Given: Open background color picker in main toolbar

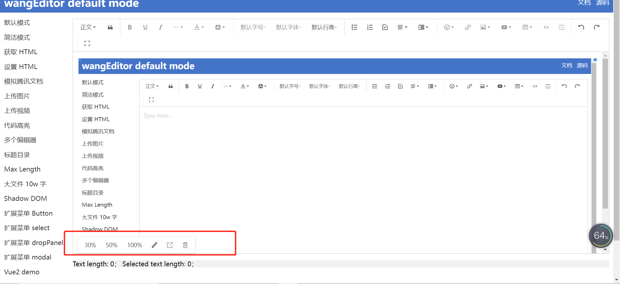Looking at the screenshot, I should [220, 27].
